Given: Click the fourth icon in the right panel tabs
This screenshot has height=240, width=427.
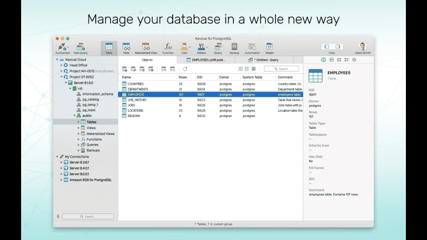Looking at the screenshot, I should 347,60.
